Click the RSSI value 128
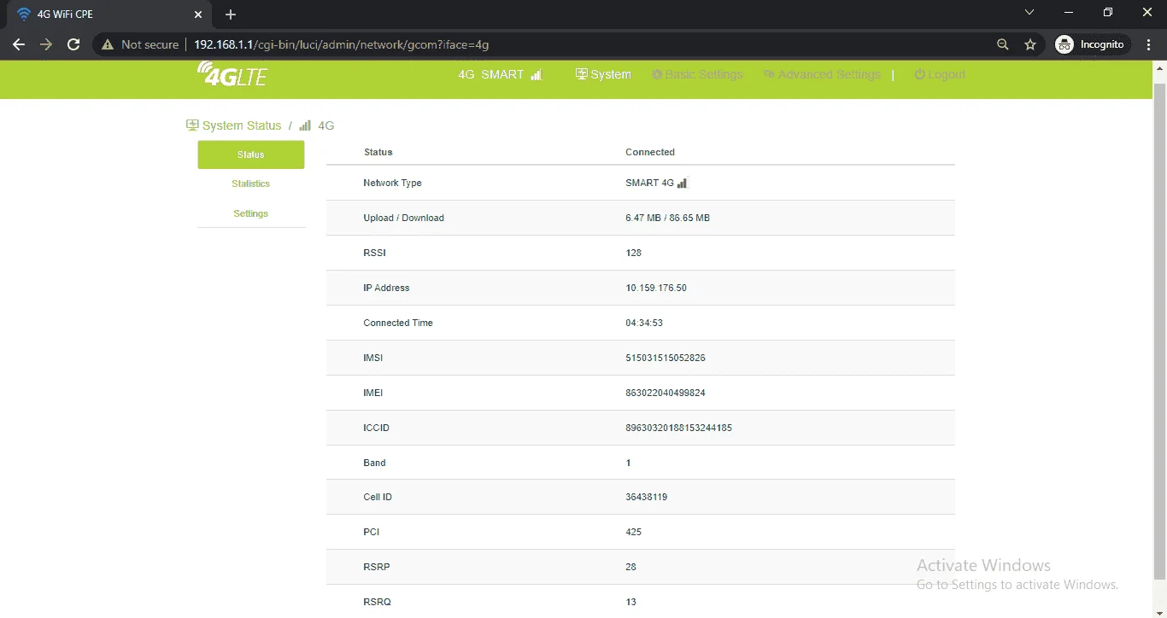This screenshot has width=1167, height=618. 633,253
